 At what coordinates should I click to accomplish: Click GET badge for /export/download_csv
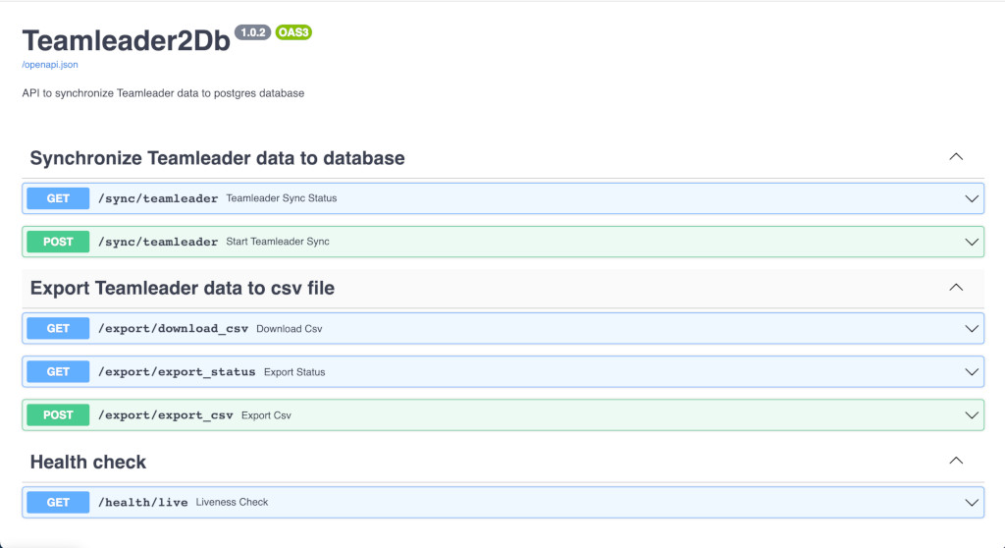tap(58, 329)
